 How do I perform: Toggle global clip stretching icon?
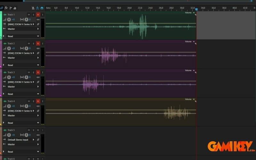[37, 8]
